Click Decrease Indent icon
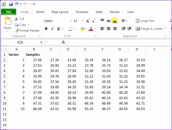This screenshot has width=172, height=130. click(124, 29)
